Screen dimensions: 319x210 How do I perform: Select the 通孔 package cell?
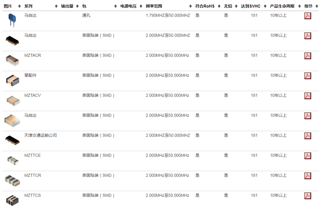click(x=86, y=15)
